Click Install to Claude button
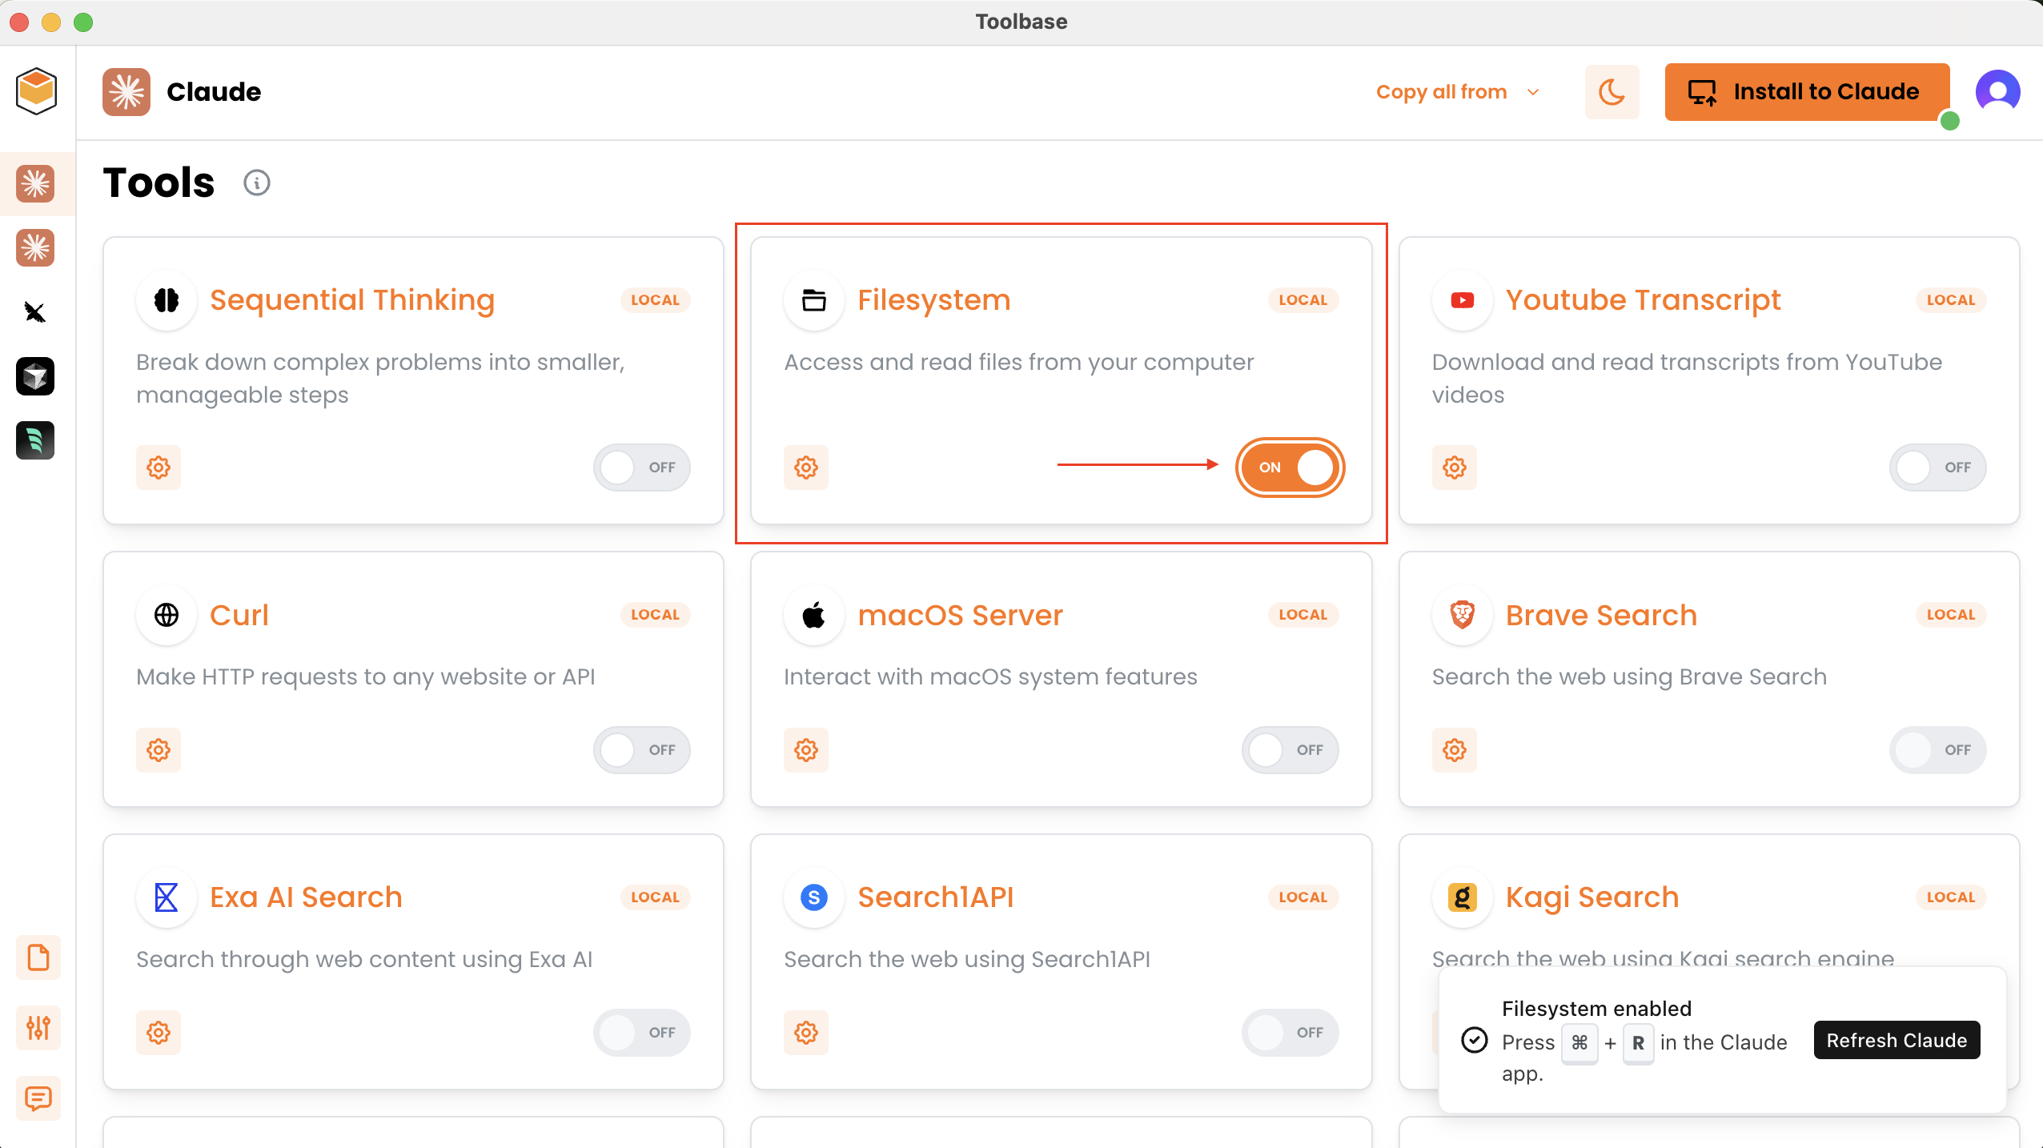Viewport: 2043px width, 1148px height. (1806, 92)
